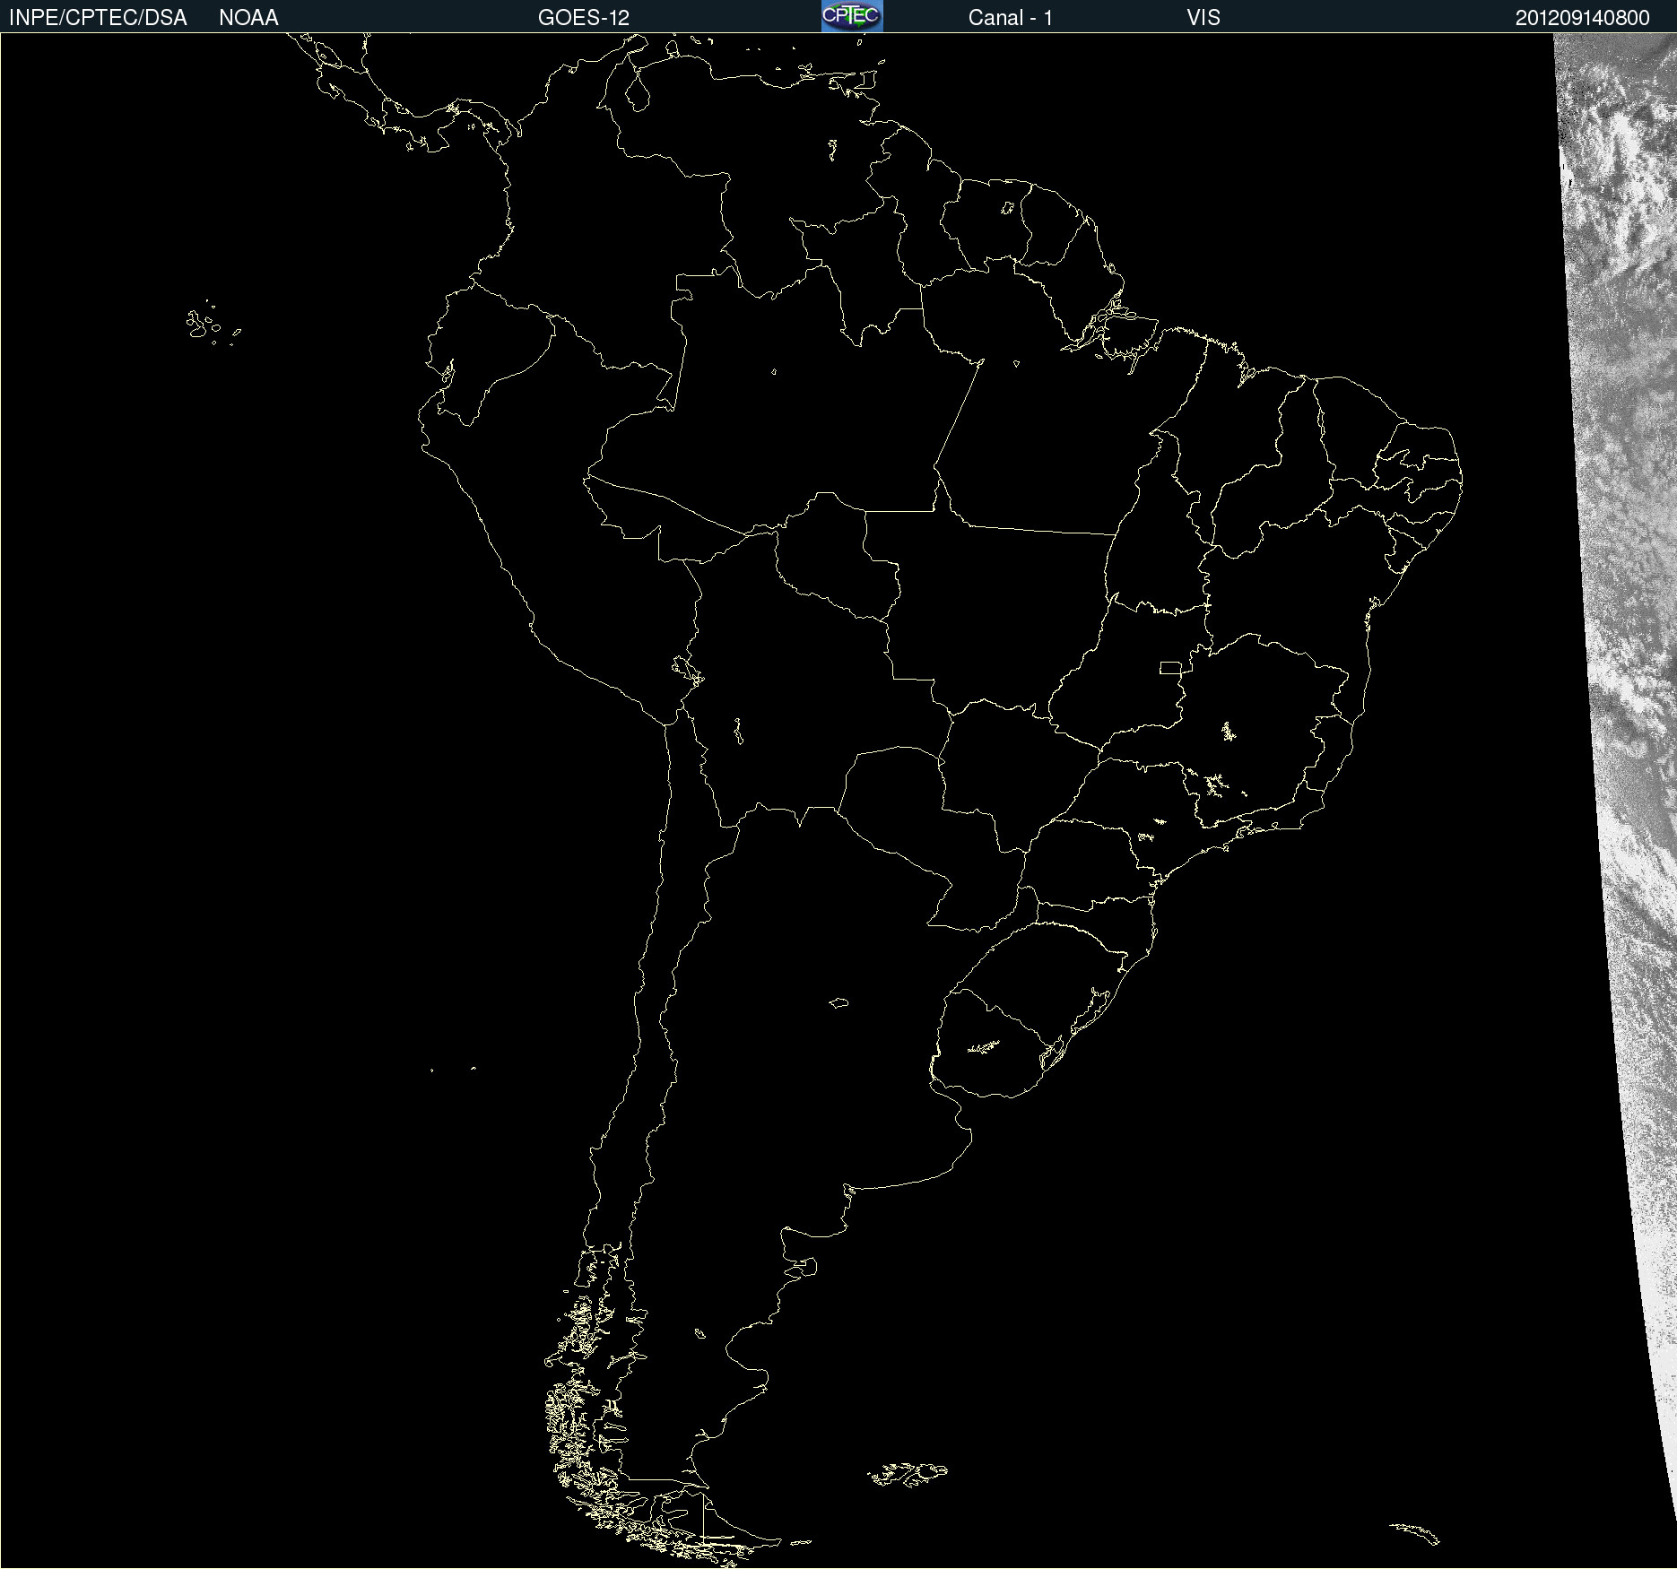1677x1569 pixels.
Task: Click the Falkland Islands outline
Action: click(908, 1474)
